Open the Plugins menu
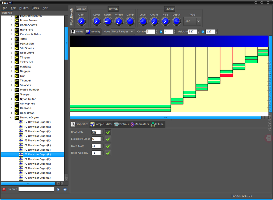Screen dimensions: 273x200 [24, 8]
